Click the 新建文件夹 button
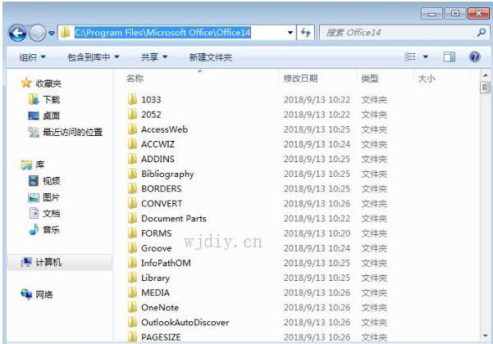The width and height of the screenshot is (493, 344). coord(210,57)
